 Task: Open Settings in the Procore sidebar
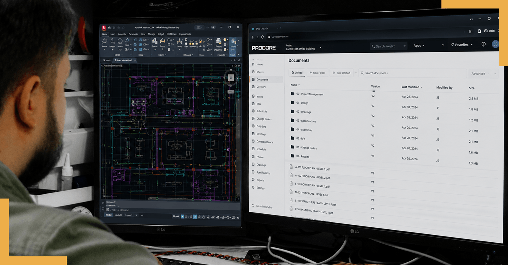tap(258, 188)
